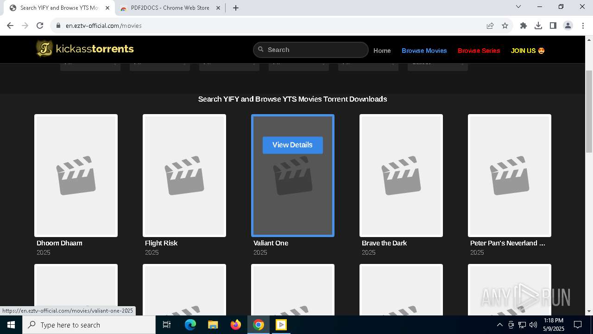Click the share page icon
This screenshot has height=334, width=593.
click(490, 26)
